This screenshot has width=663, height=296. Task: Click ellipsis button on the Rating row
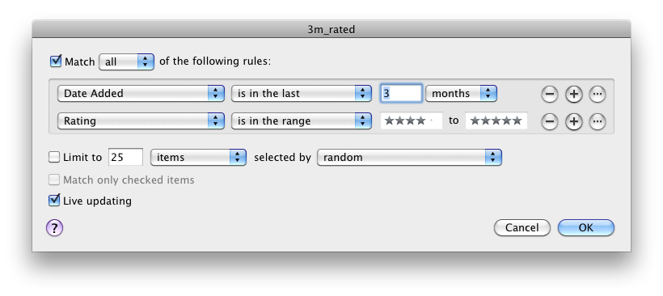point(597,122)
